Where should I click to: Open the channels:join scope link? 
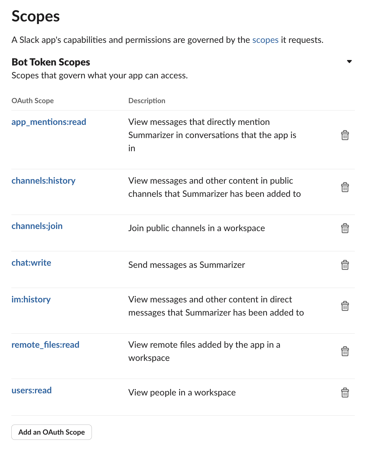[37, 226]
